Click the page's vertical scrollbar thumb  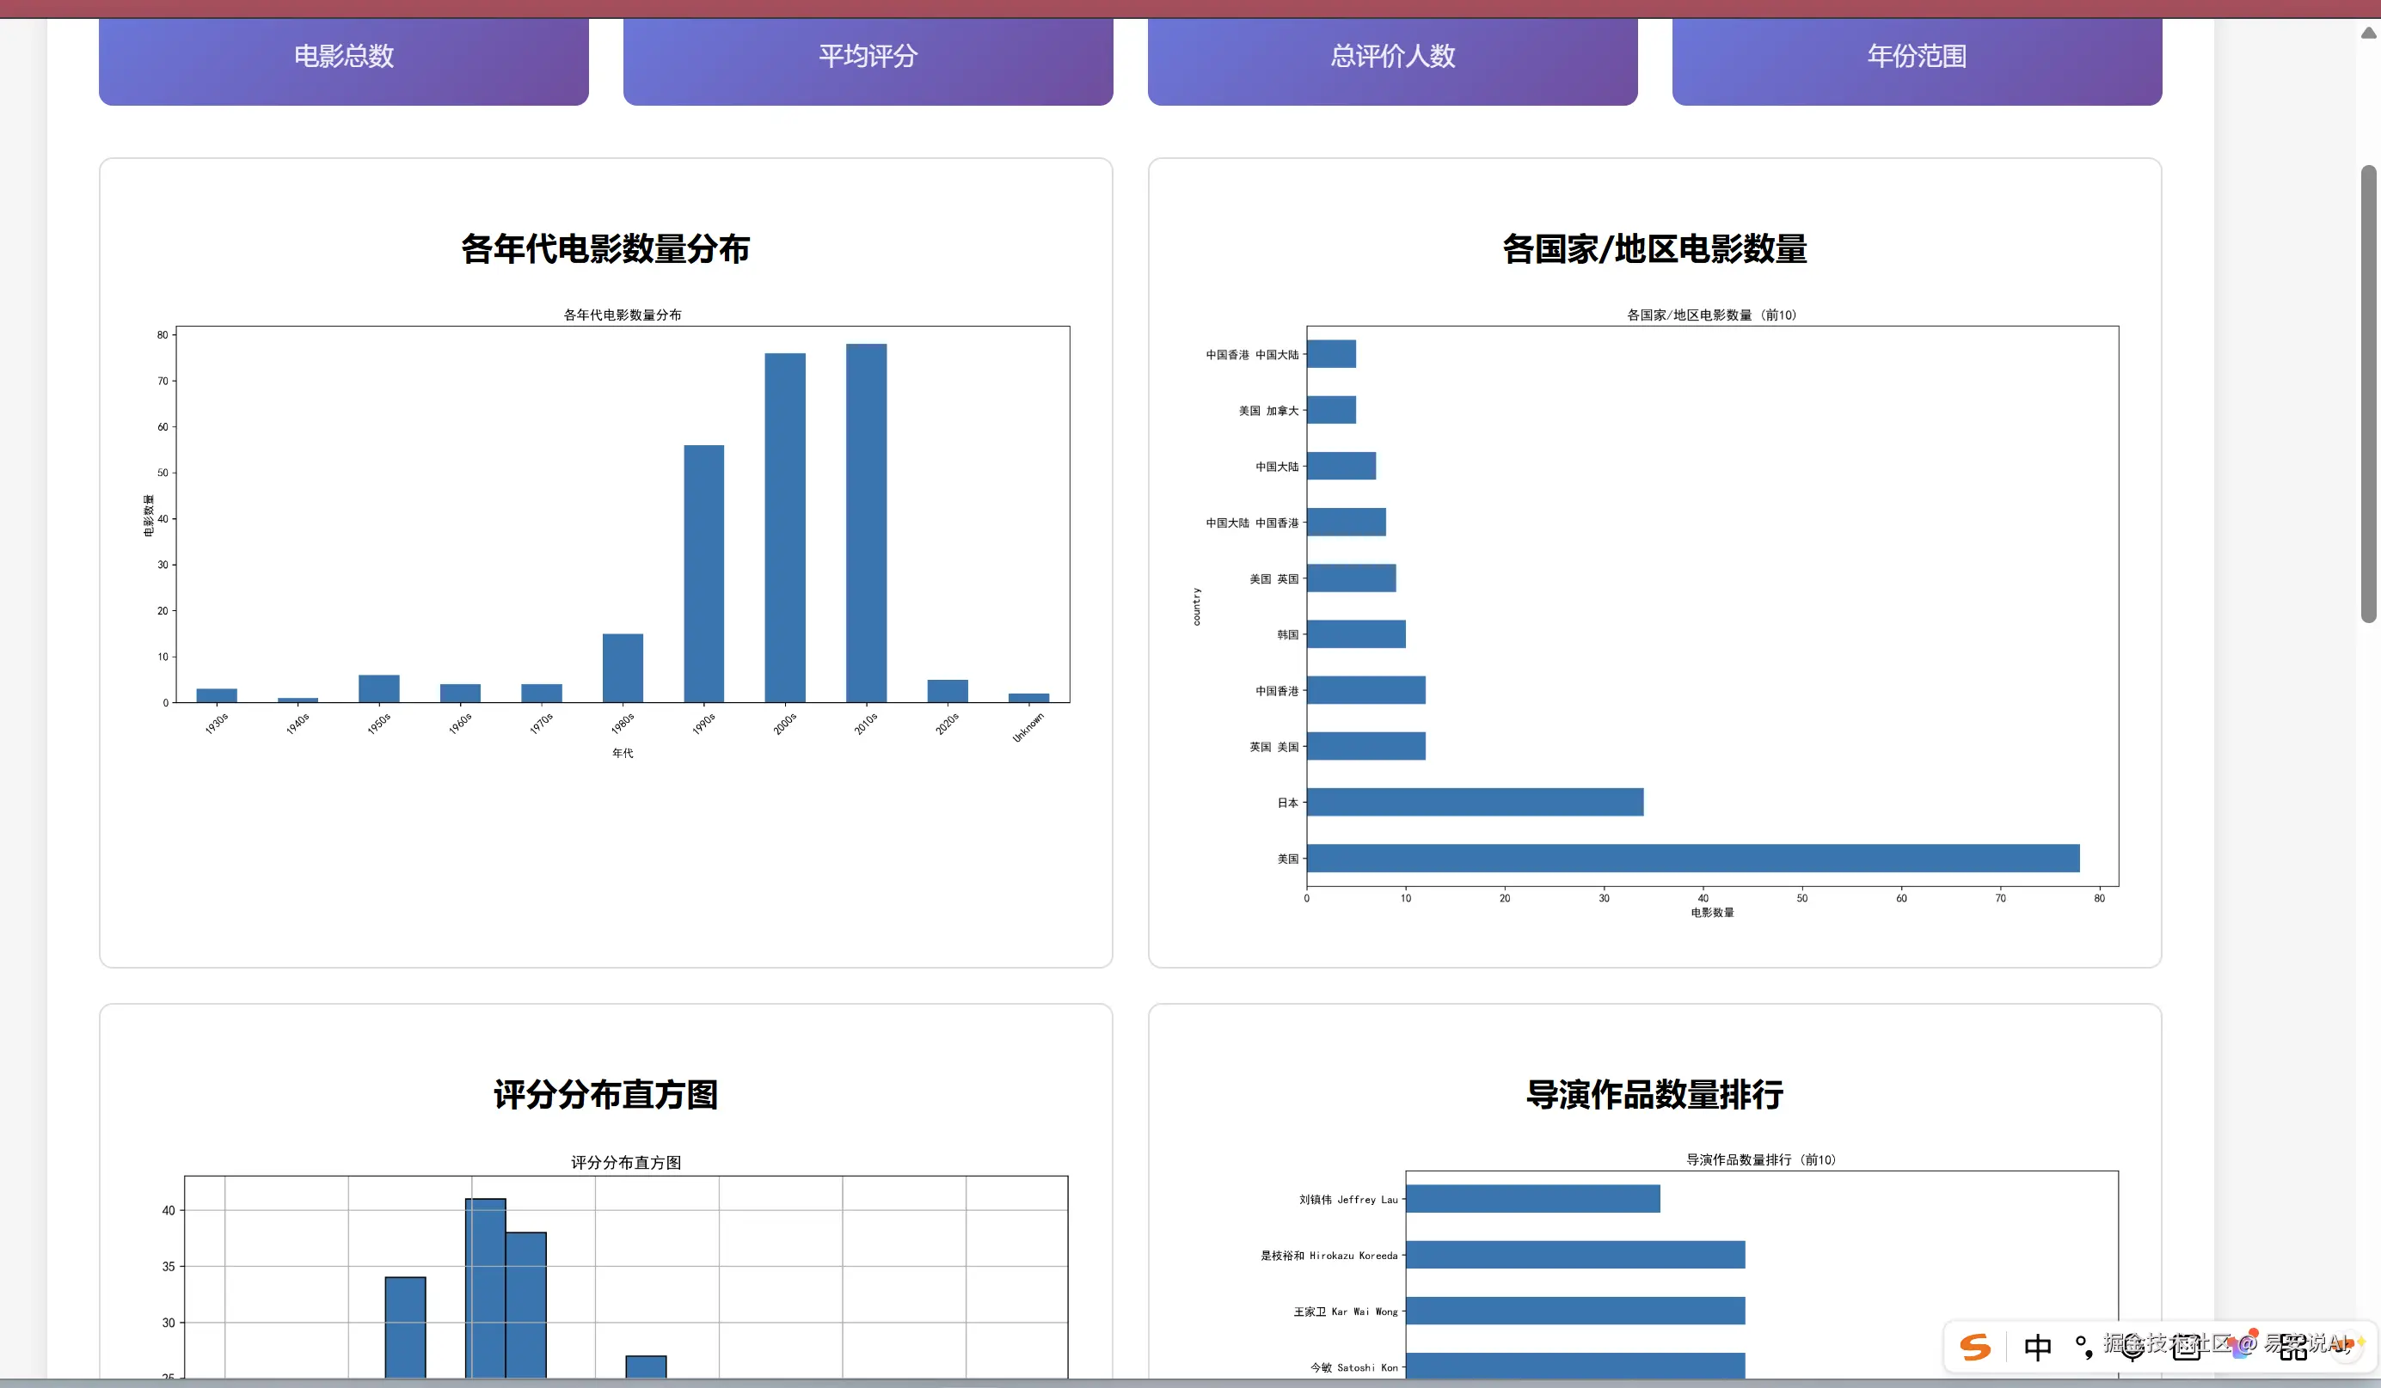(2368, 393)
